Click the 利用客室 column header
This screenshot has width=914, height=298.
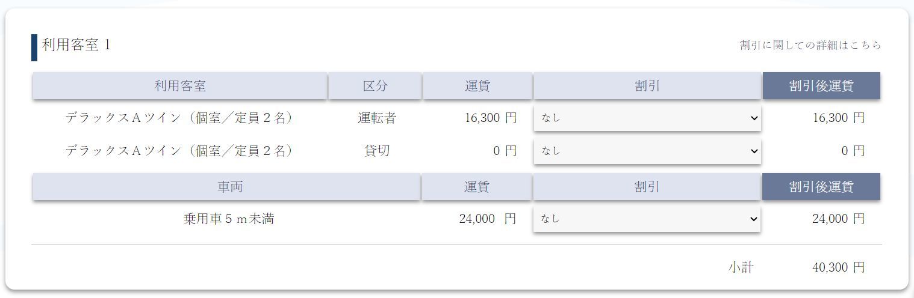pyautogui.click(x=180, y=86)
